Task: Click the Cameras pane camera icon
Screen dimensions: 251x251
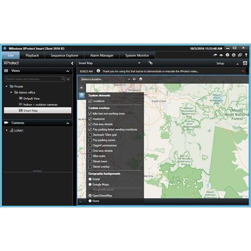Action: click(x=6, y=122)
